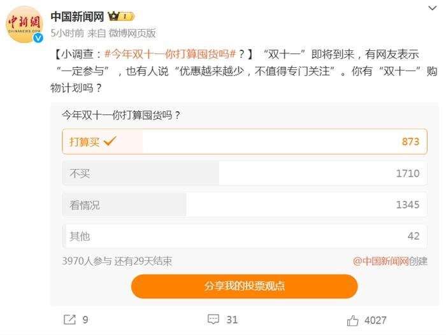Click the gold membership crown badge
This screenshot has height=335, width=446.
(120, 16)
